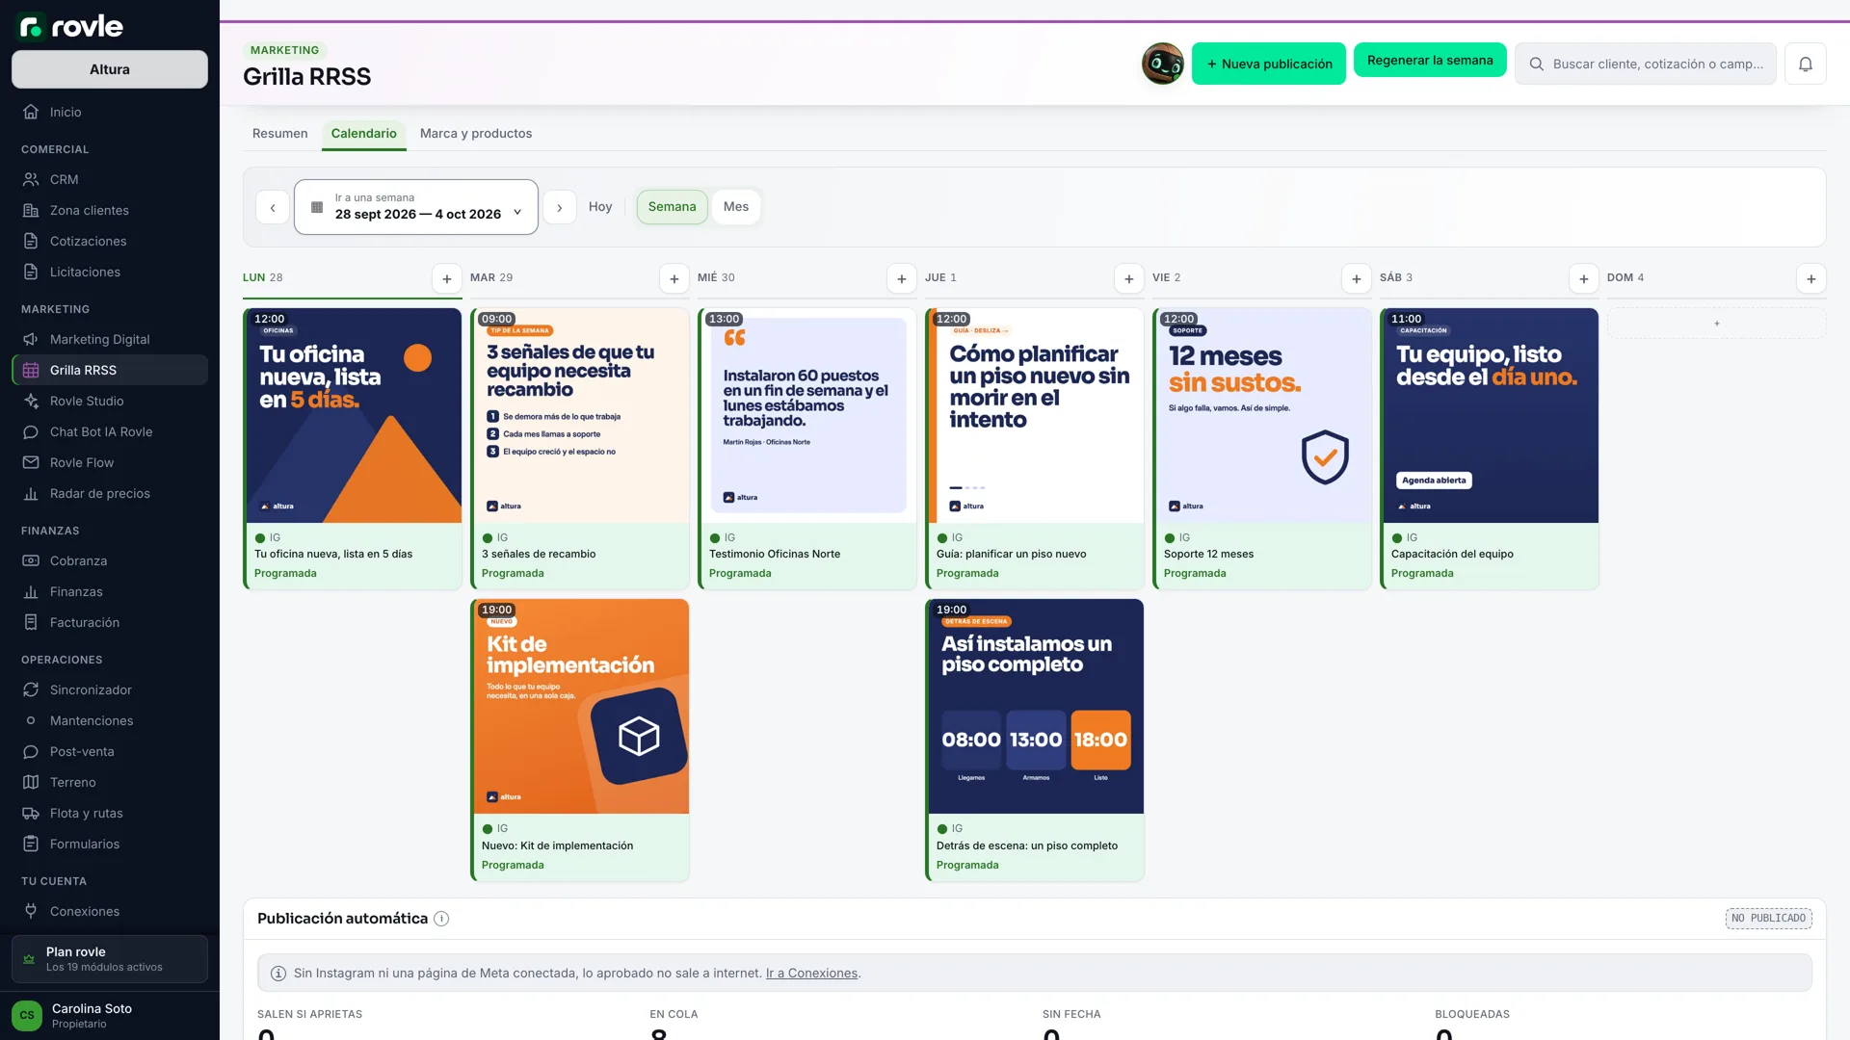Viewport: 1850px width, 1040px height.
Task: Add a post on Wednesday 30 with plus
Action: pyautogui.click(x=902, y=278)
